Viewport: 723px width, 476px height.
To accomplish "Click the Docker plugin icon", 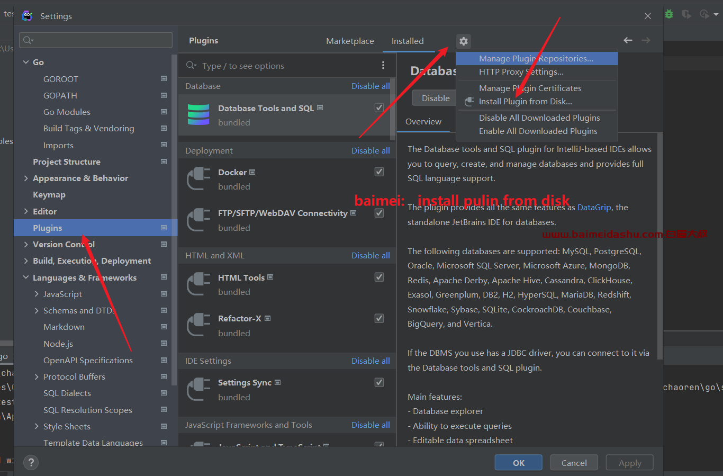I will [198, 178].
